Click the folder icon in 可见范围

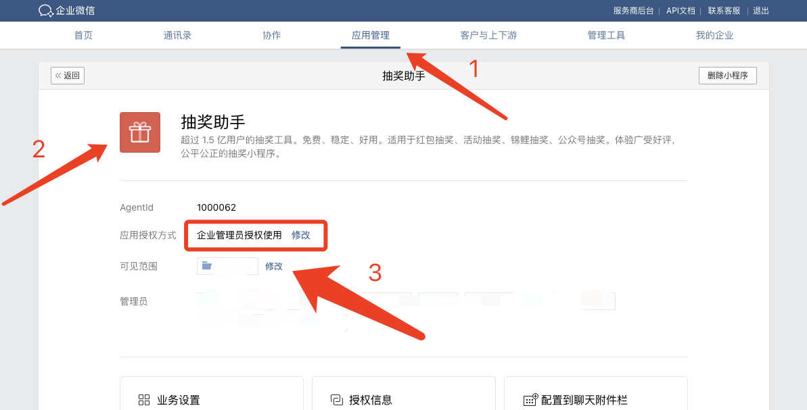click(x=207, y=266)
